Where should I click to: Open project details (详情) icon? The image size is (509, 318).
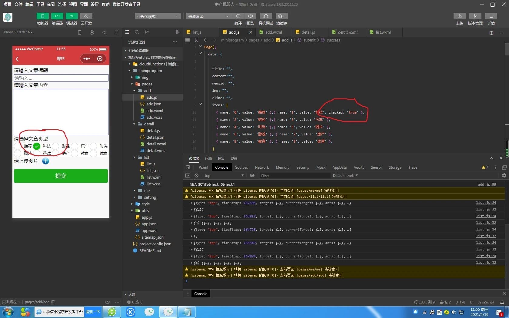pos(491,16)
